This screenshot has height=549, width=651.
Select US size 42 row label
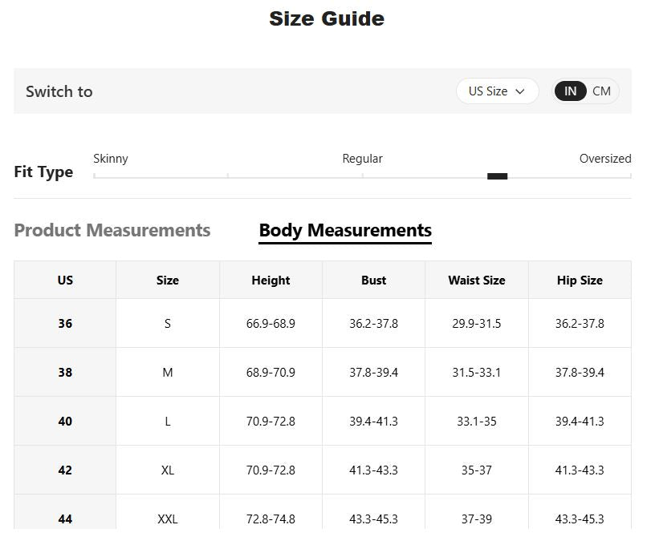coord(65,470)
